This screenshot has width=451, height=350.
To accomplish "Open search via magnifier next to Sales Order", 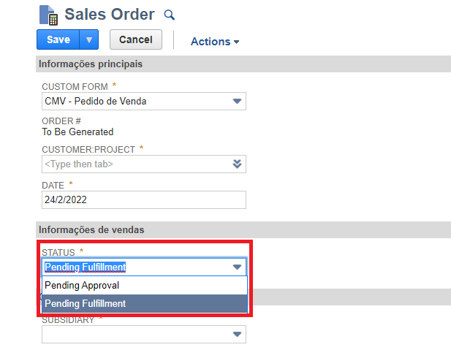I will point(169,15).
